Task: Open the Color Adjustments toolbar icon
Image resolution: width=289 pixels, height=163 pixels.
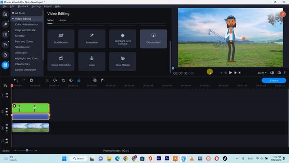Action: 71,80
